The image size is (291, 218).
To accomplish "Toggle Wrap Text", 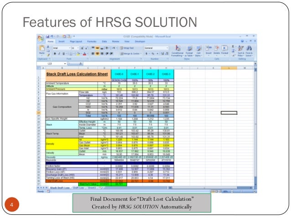I will coord(127,48).
